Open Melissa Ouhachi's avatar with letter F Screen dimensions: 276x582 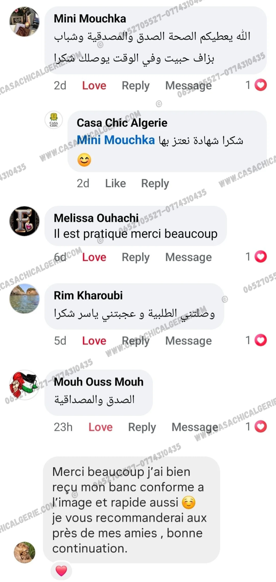pyautogui.click(x=24, y=221)
